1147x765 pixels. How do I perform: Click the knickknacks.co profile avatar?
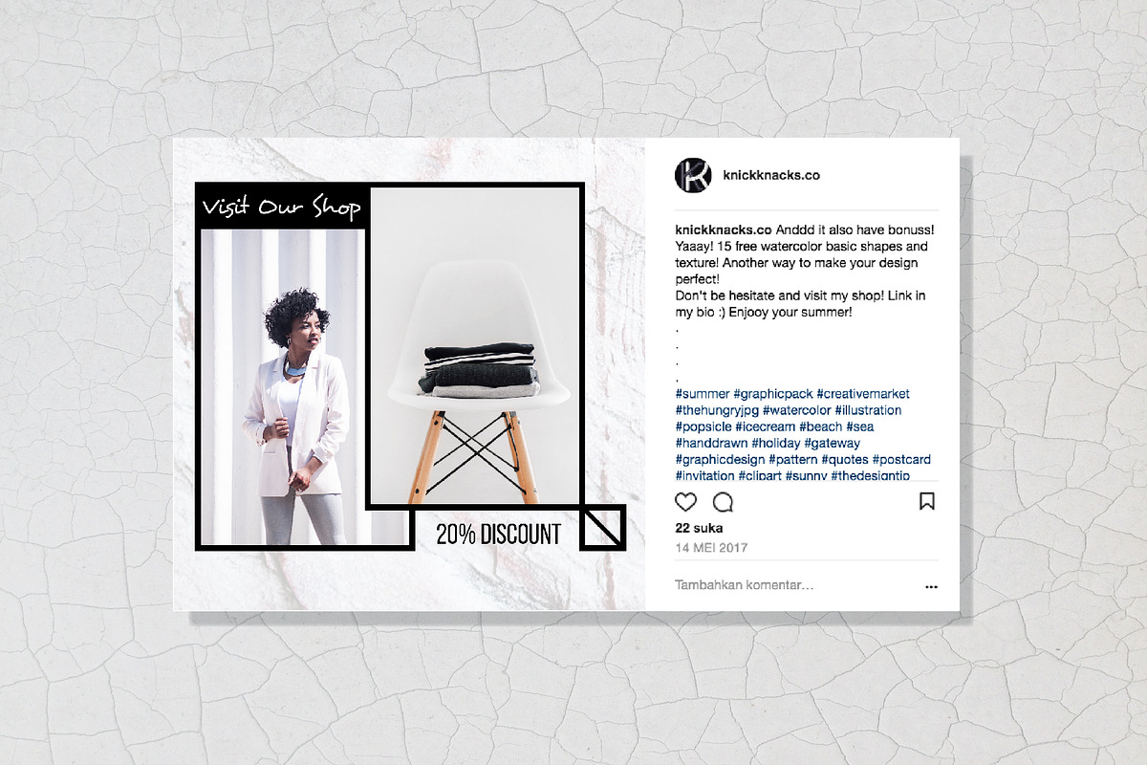pos(693,176)
